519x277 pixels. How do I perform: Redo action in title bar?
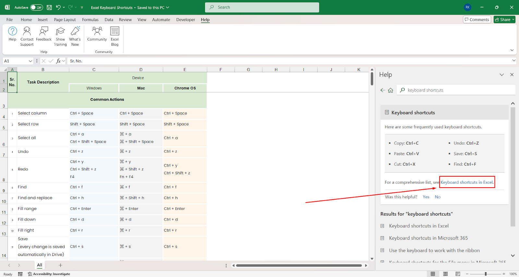click(70, 7)
